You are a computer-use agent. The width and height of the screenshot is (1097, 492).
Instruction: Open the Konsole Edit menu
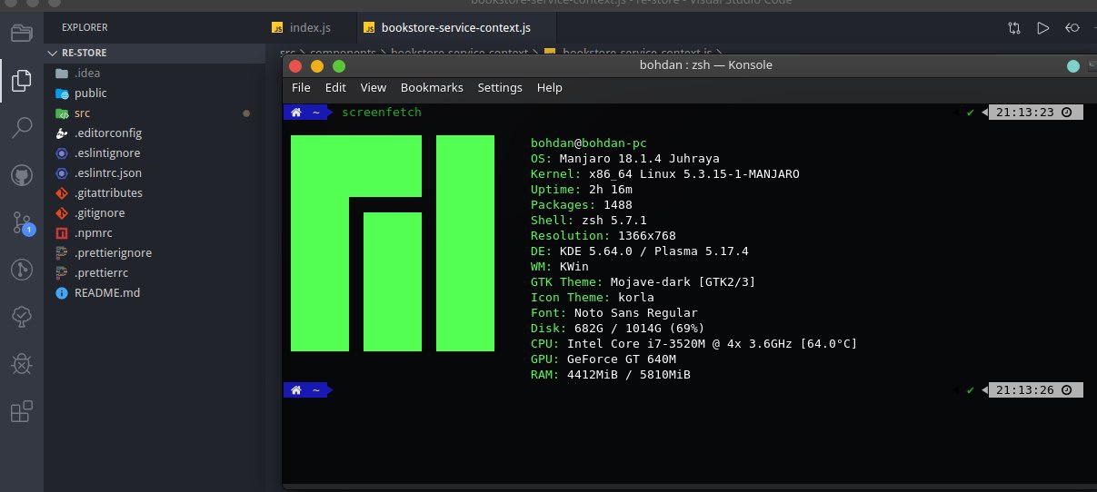point(335,88)
